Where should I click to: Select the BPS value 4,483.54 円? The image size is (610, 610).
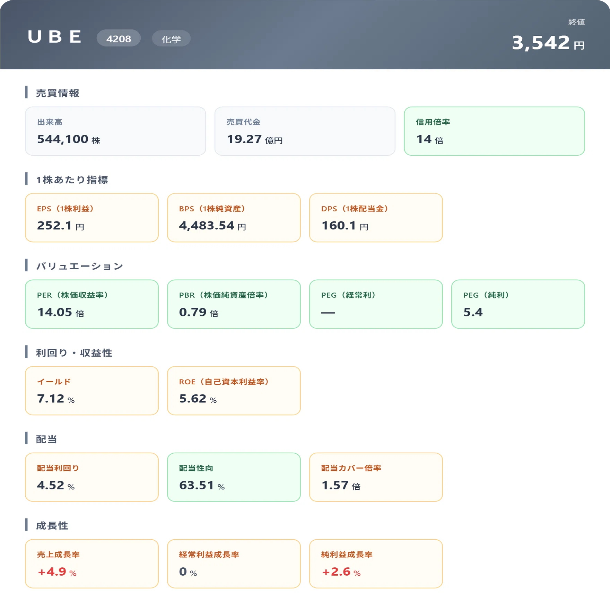click(212, 226)
